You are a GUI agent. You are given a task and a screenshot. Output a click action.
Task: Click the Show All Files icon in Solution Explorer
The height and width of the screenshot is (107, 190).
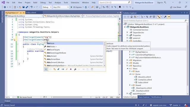154,17
